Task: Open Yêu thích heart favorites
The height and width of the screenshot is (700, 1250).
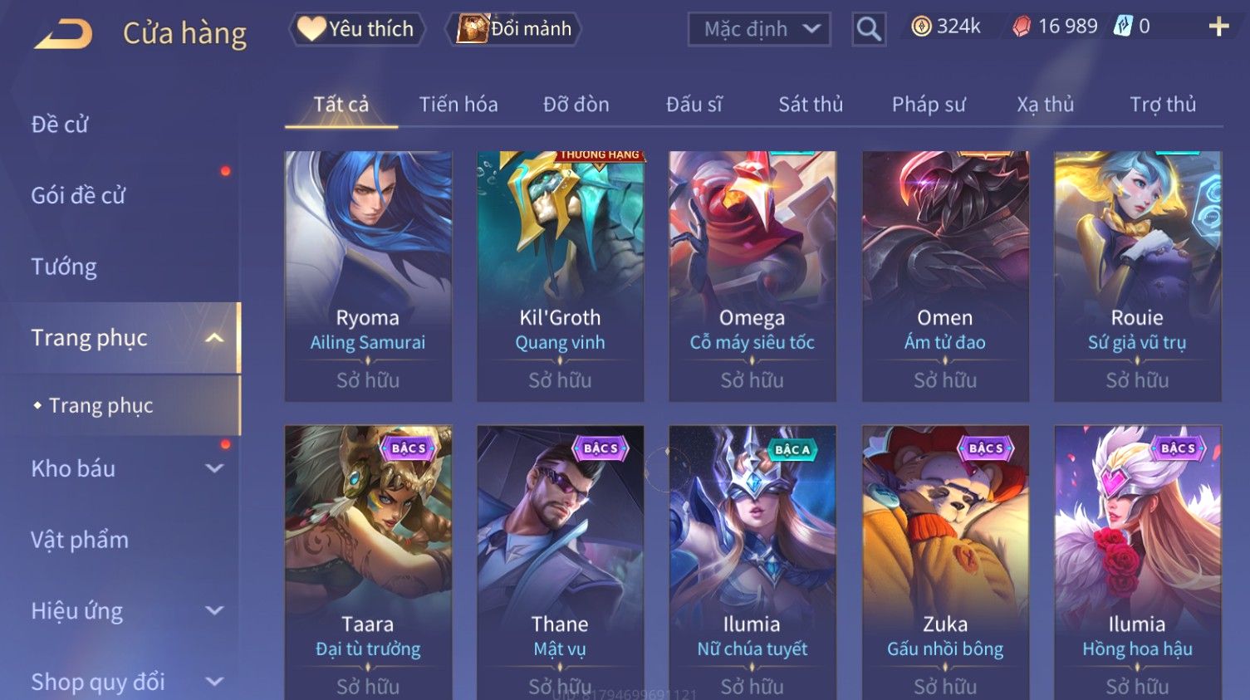Action: [357, 29]
